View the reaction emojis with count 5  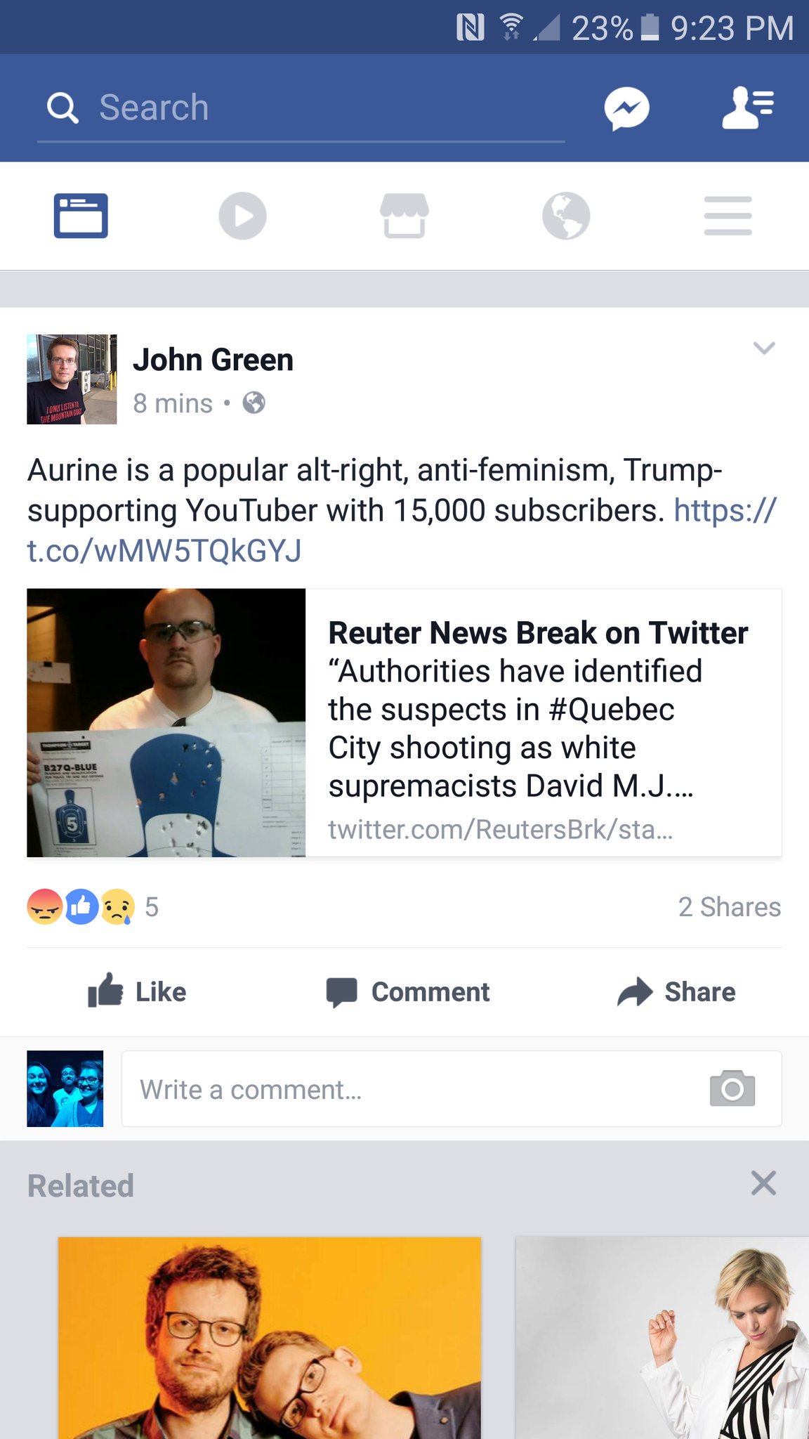(x=93, y=907)
